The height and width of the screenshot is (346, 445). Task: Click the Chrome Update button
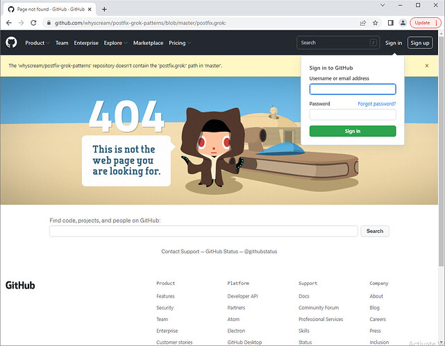coord(425,23)
